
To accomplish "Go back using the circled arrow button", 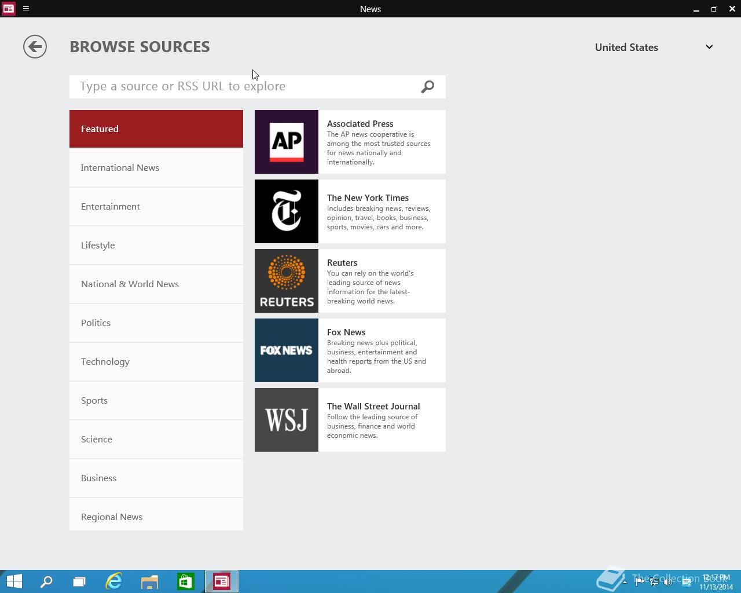I will (35, 47).
